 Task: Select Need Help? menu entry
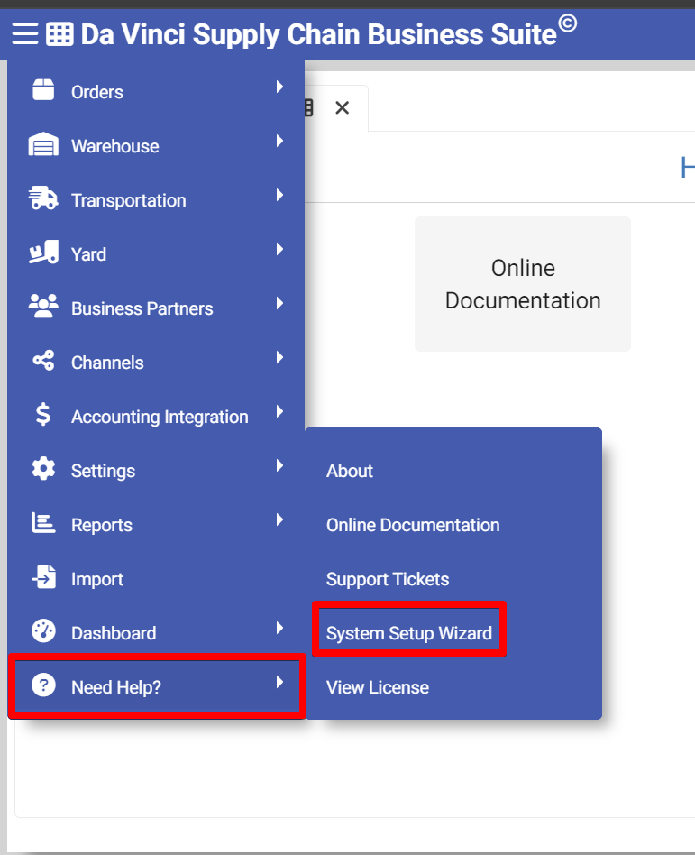pos(157,685)
